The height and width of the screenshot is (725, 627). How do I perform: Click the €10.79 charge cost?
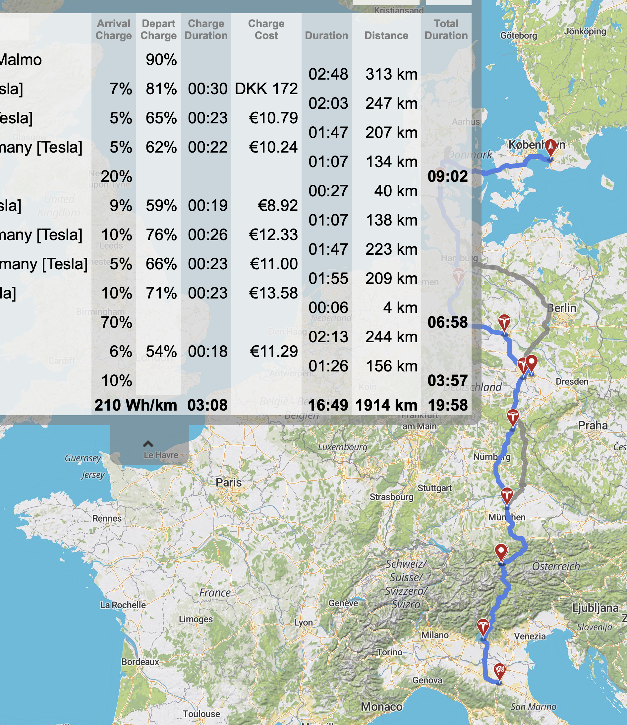pyautogui.click(x=273, y=118)
